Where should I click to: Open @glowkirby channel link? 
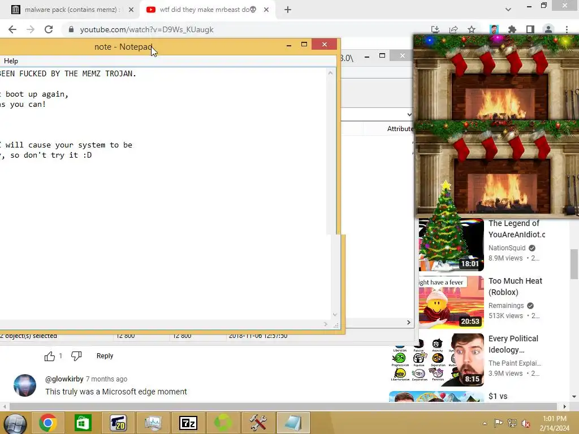(x=64, y=379)
